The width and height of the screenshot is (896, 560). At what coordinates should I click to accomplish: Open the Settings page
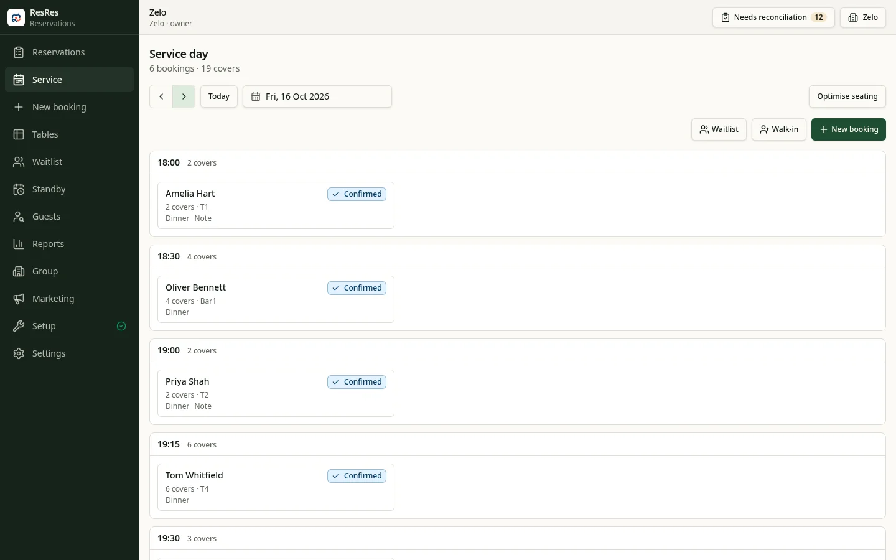[69, 353]
